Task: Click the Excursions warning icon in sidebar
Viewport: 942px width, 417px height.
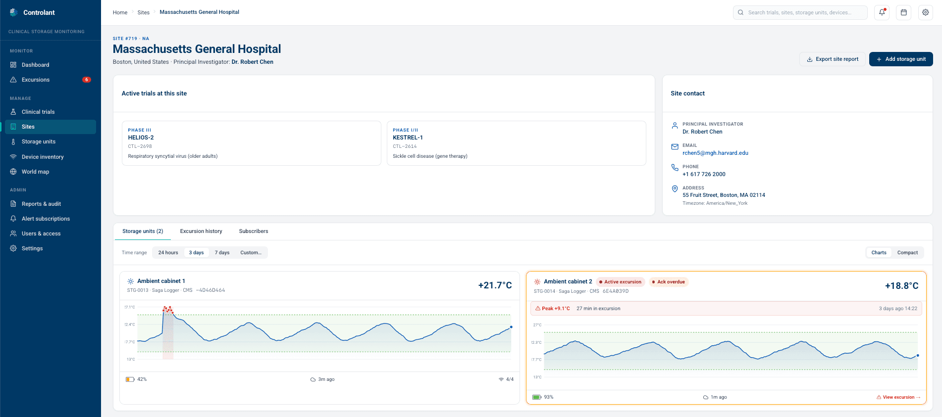Action: coord(13,80)
